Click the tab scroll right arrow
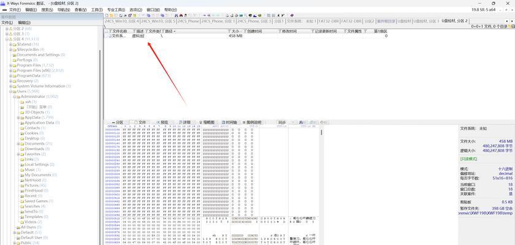The width and height of the screenshot is (515, 245). pyautogui.click(x=512, y=21)
